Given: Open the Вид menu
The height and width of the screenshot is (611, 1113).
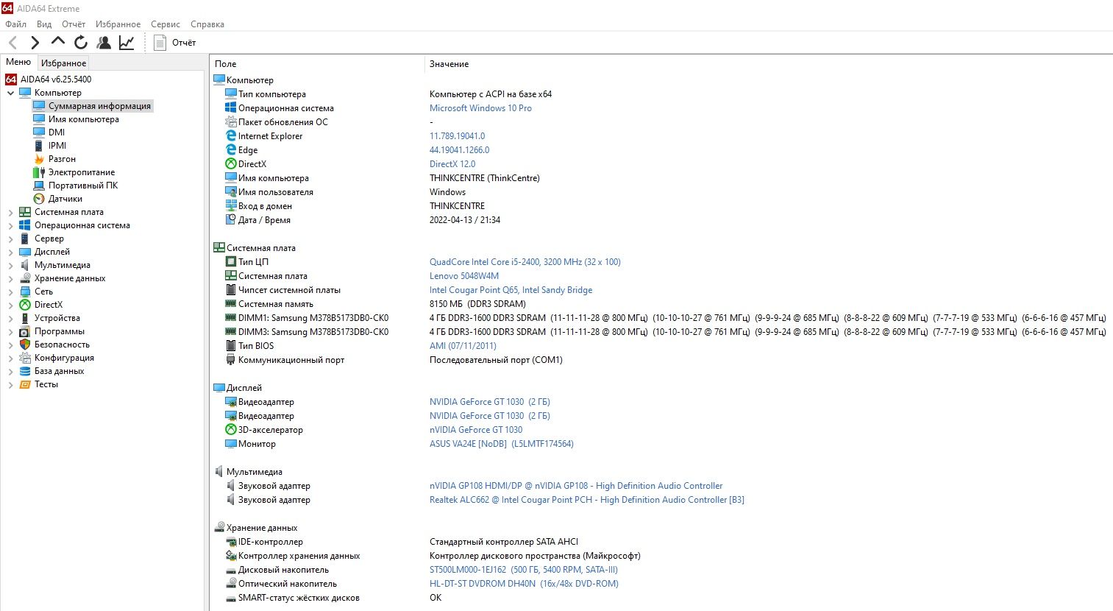Looking at the screenshot, I should point(44,24).
